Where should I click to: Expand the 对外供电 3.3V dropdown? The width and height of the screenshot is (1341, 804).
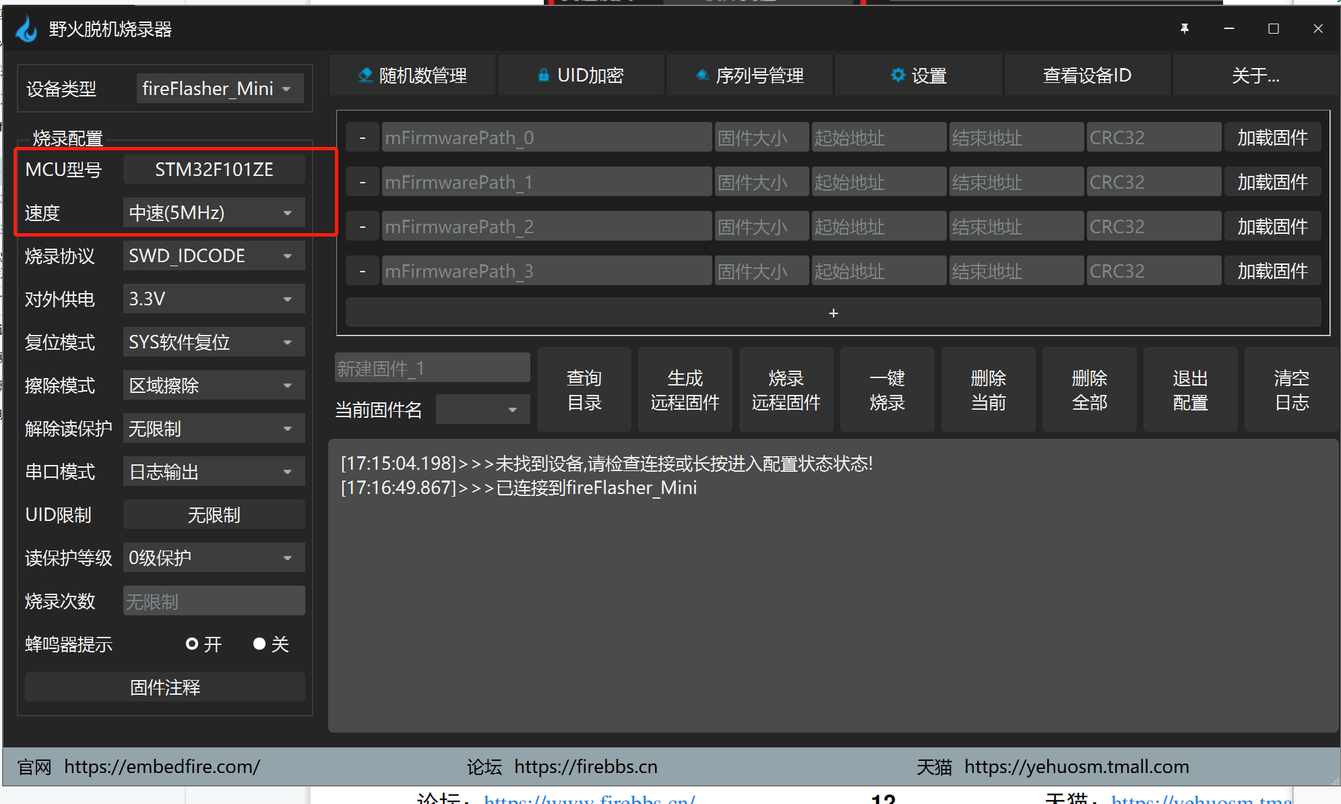[214, 299]
